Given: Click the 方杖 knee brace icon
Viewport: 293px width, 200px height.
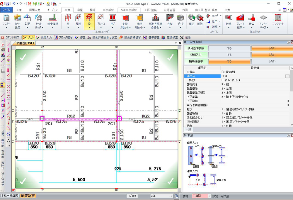Looking at the screenshot, I should point(170,18).
